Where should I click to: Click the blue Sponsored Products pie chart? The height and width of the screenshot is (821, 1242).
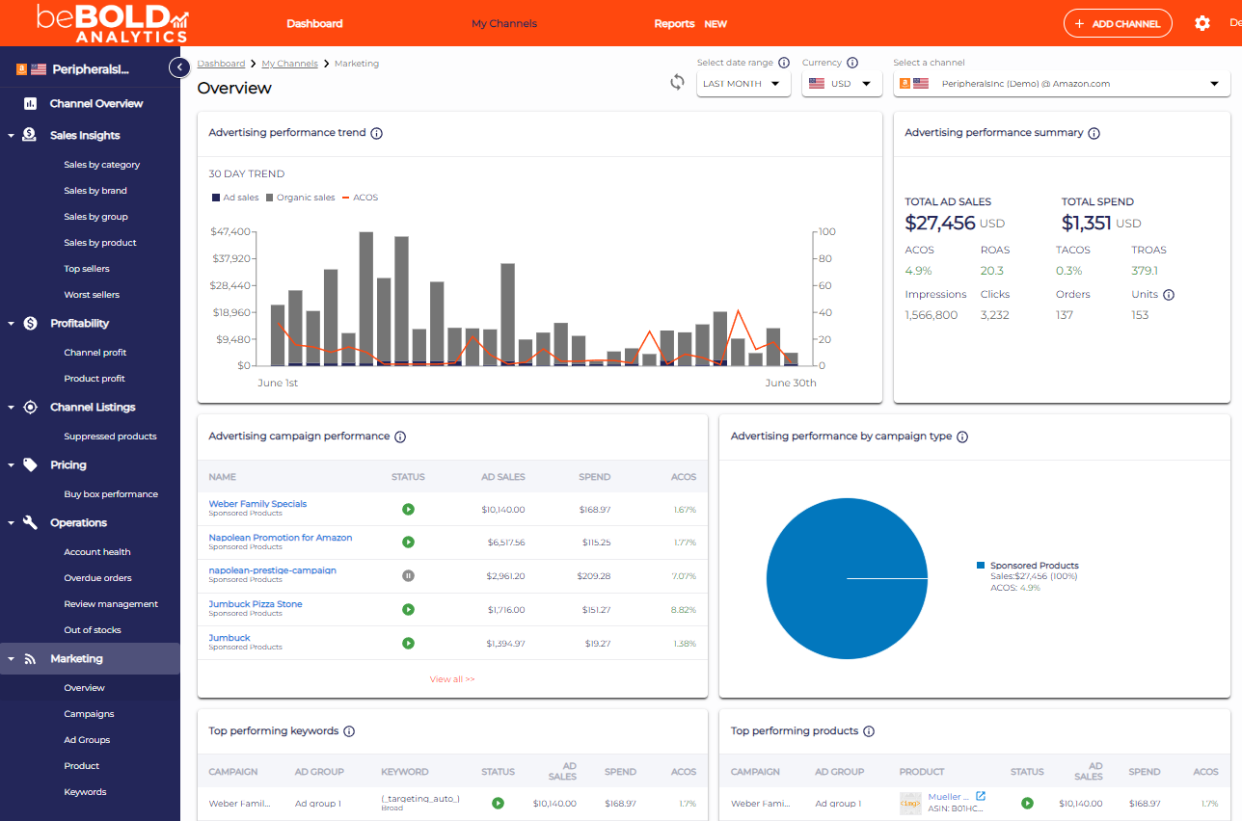[848, 578]
